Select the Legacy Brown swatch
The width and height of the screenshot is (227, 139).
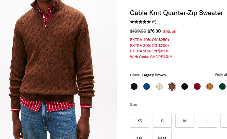[x=172, y=86]
